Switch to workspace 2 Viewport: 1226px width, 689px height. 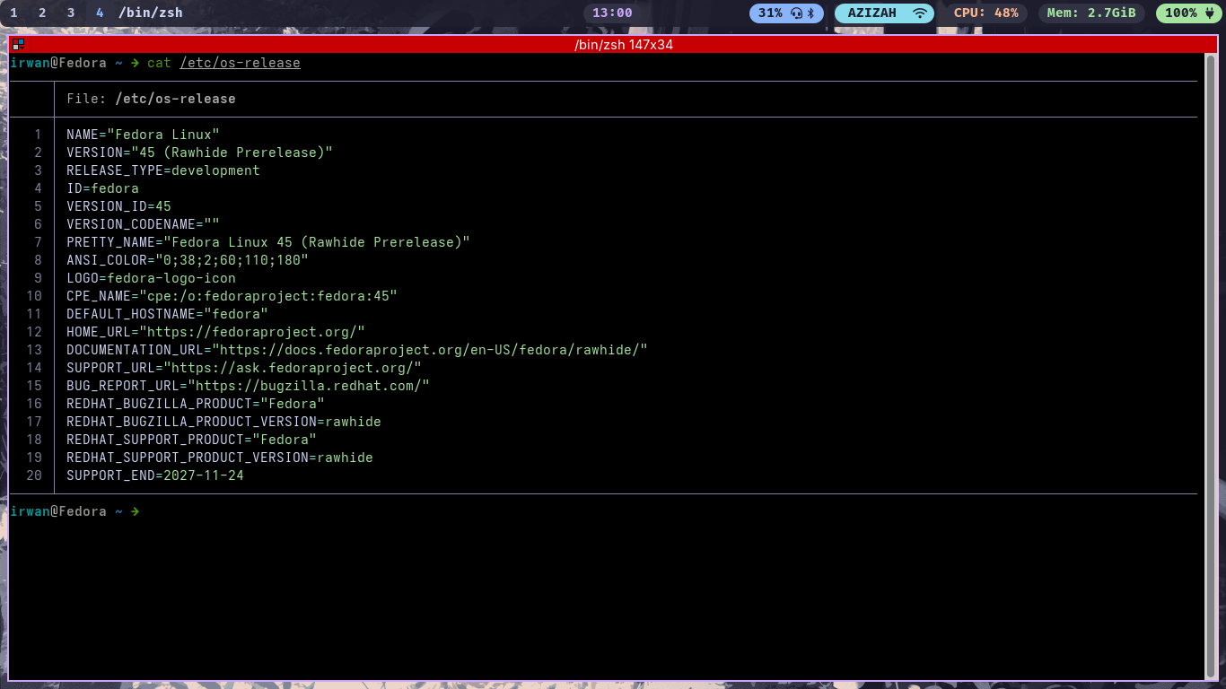click(x=42, y=13)
